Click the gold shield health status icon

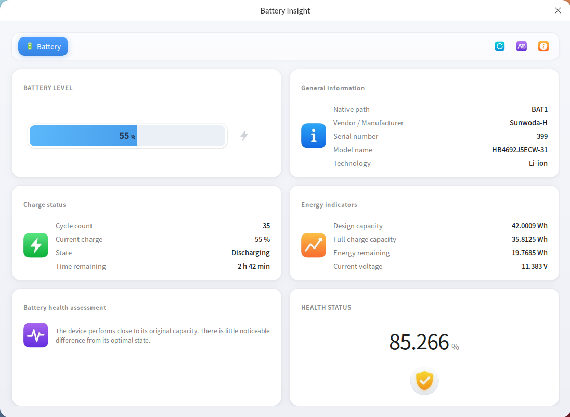point(424,381)
